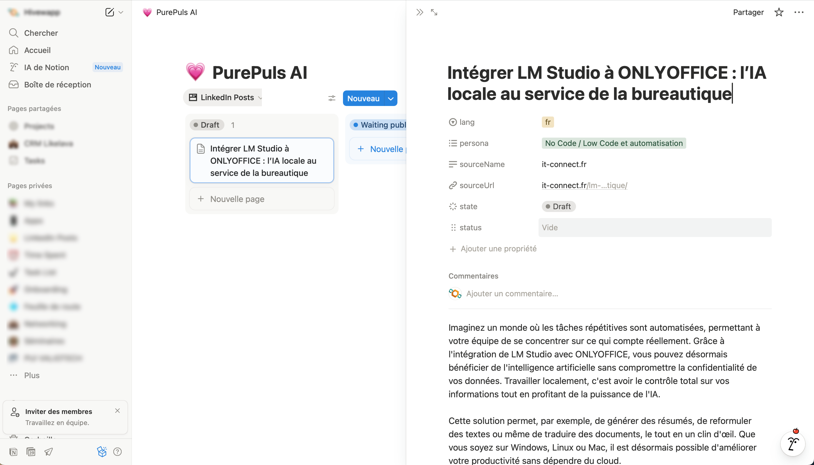Go to Accueil in sidebar
The width and height of the screenshot is (814, 465).
tap(37, 50)
